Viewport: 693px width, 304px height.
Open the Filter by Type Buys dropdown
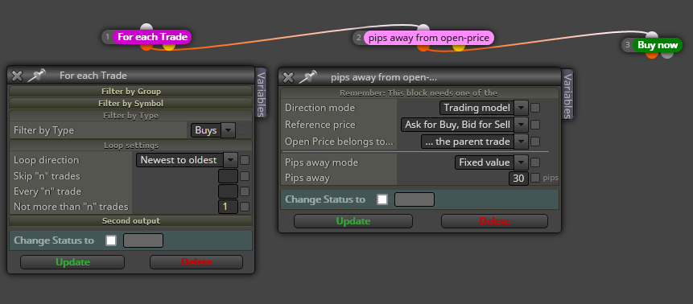point(212,130)
